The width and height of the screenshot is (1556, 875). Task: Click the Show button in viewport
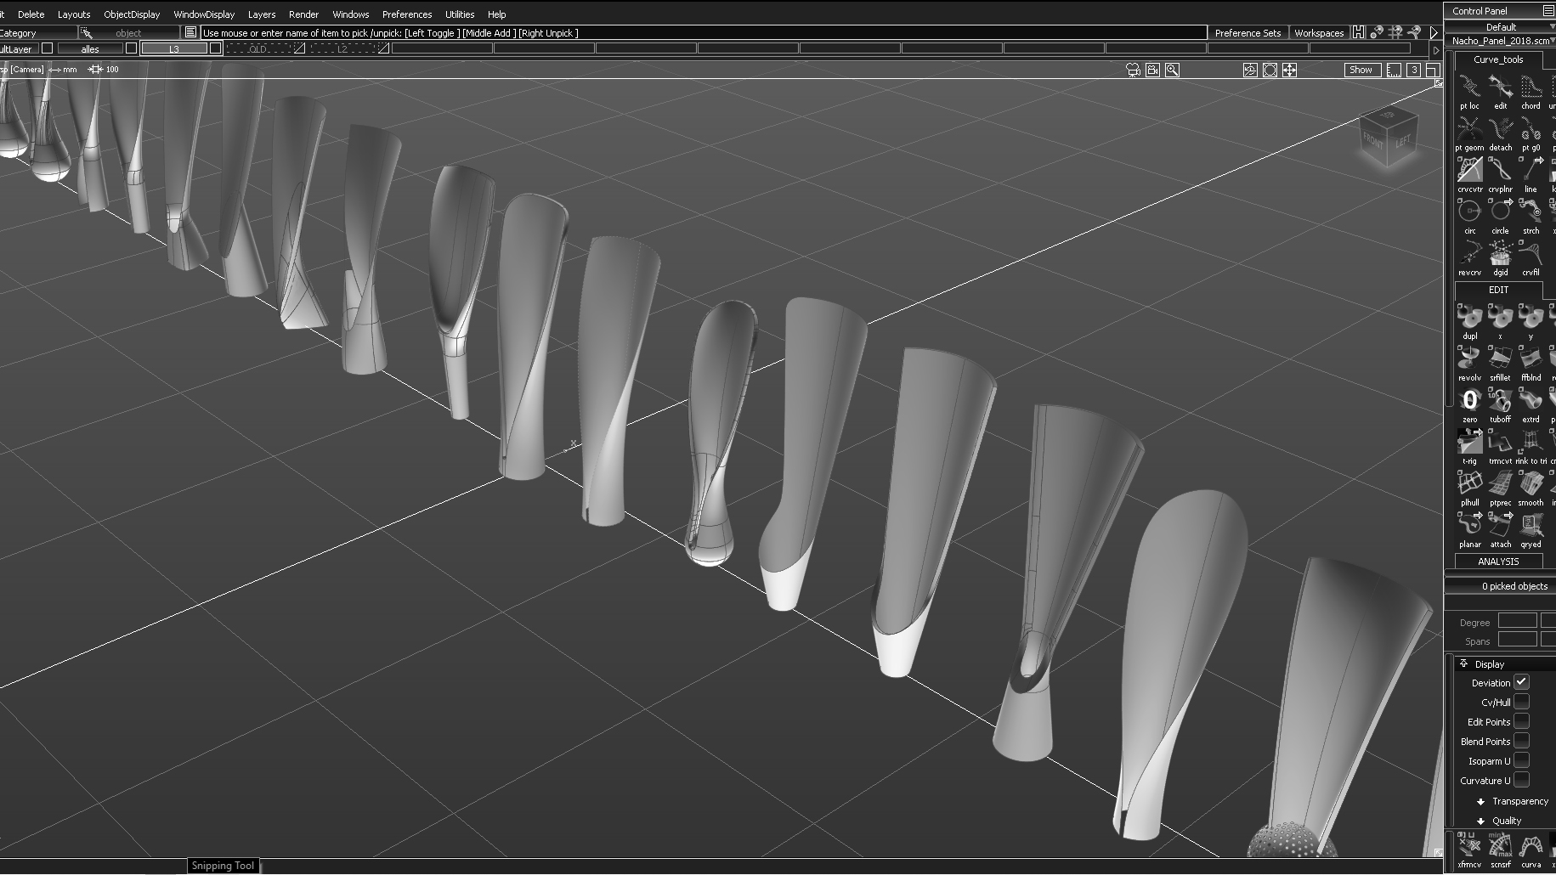pos(1360,70)
